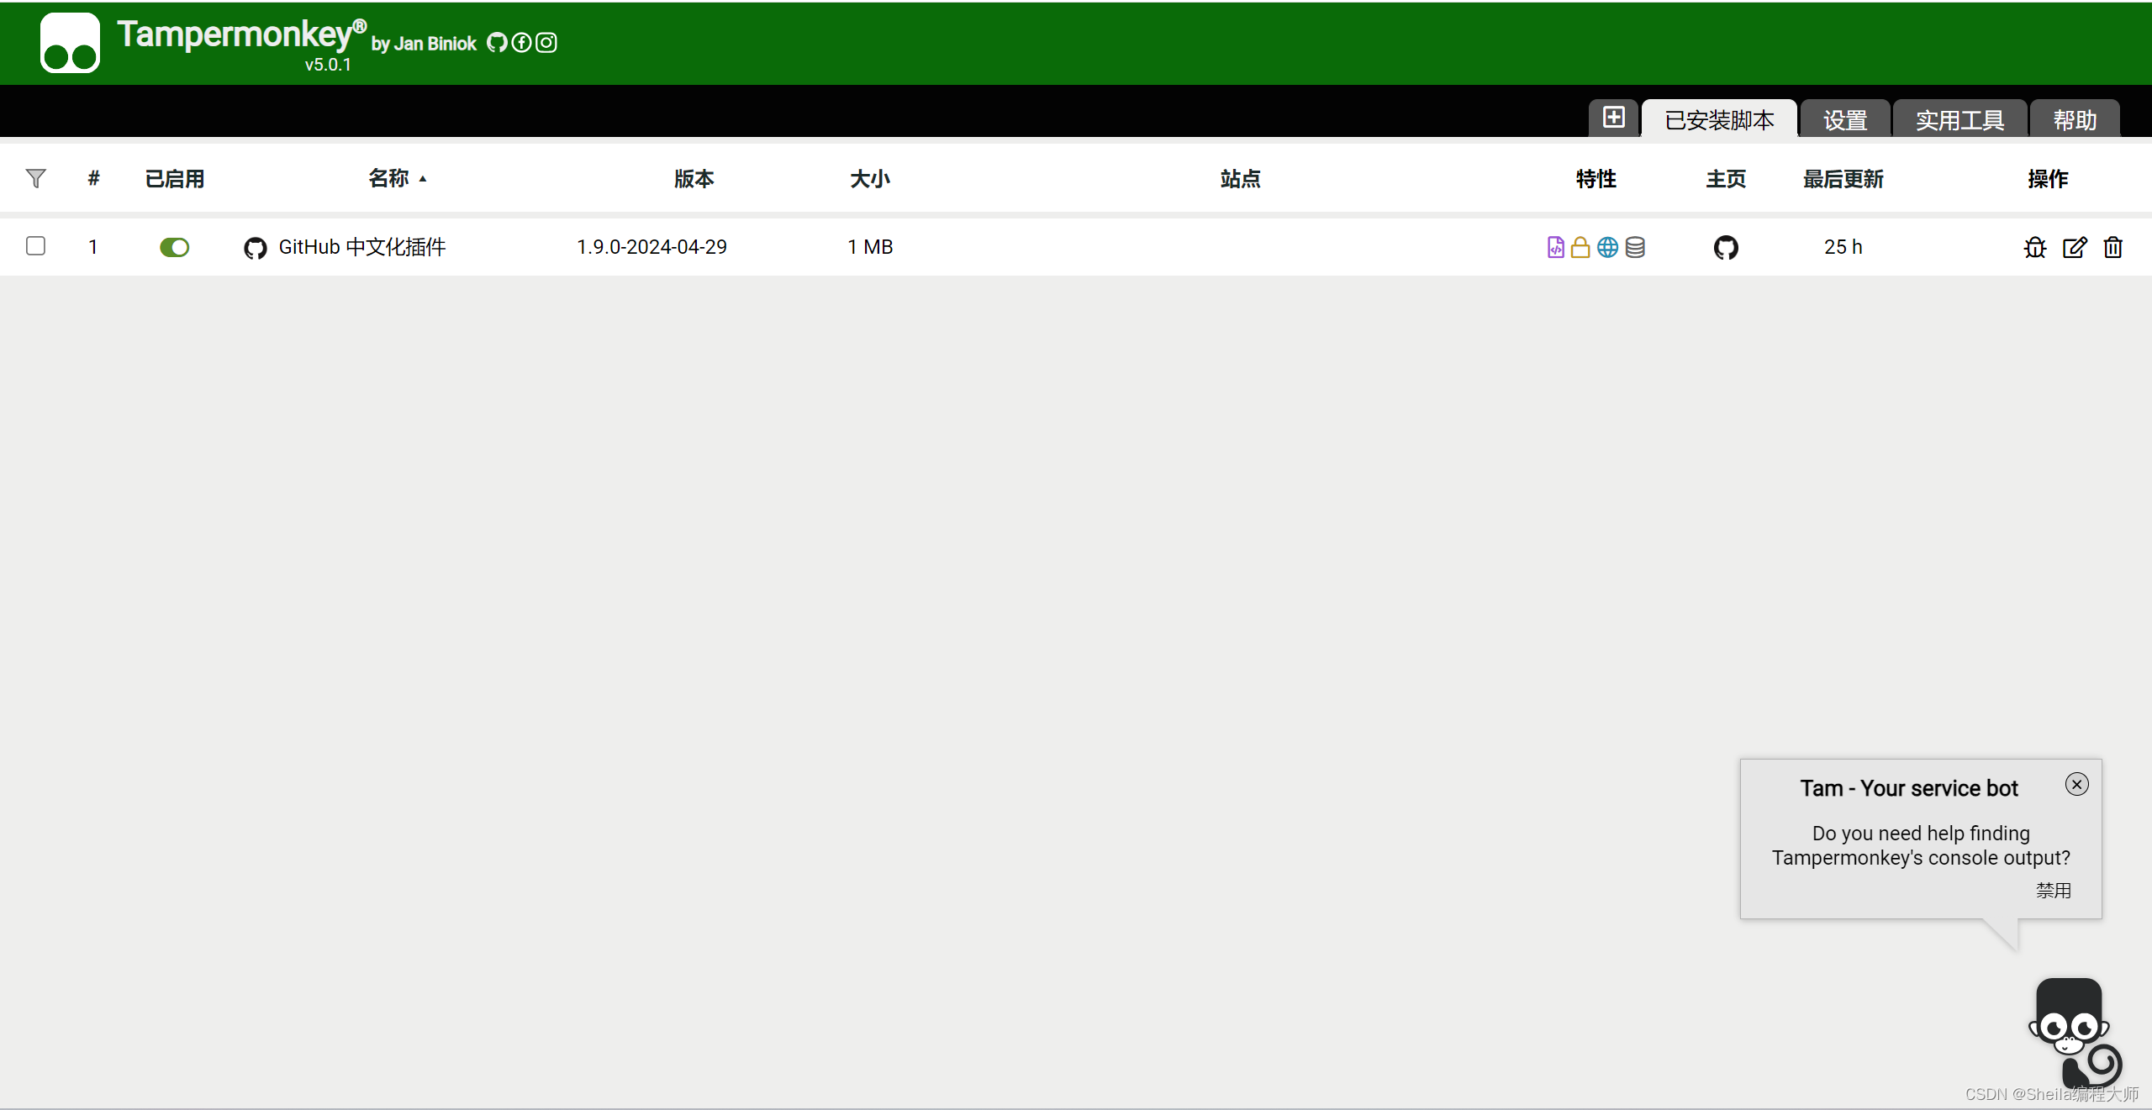Viewport: 2152px width, 1110px height.
Task: Open the 实用工具 tab
Action: coord(1959,120)
